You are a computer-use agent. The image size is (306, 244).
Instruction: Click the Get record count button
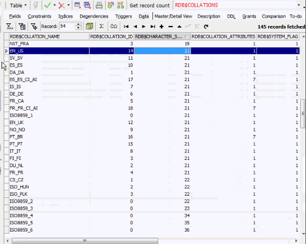150,6
